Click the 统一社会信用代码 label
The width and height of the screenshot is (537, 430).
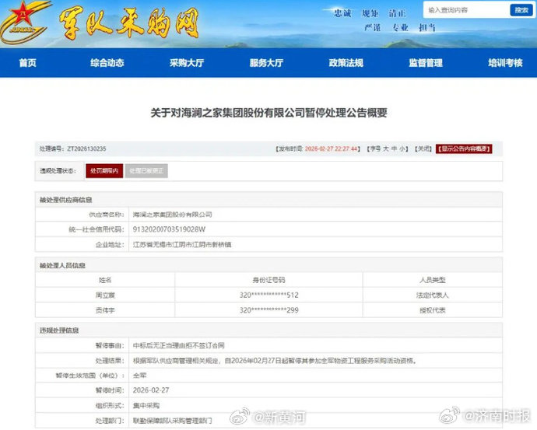click(97, 229)
